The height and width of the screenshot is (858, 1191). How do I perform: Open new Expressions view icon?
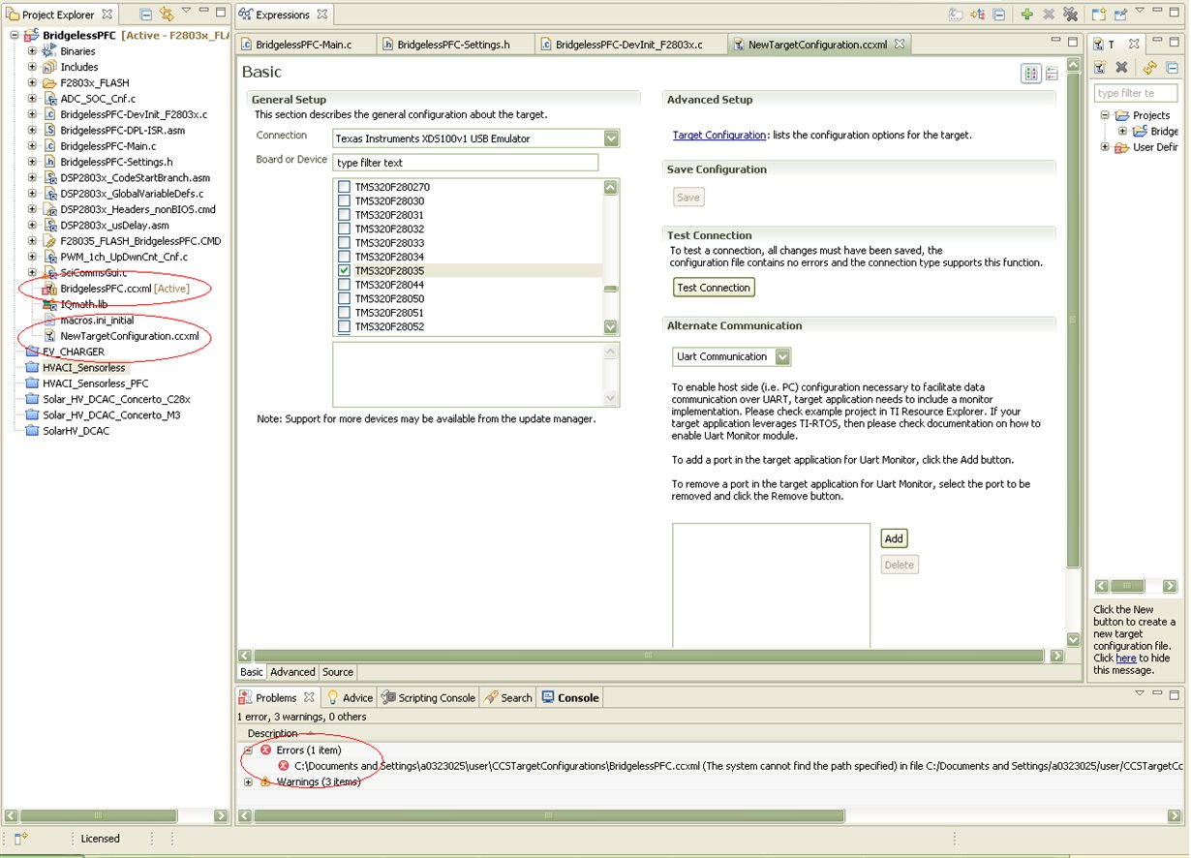(1098, 15)
